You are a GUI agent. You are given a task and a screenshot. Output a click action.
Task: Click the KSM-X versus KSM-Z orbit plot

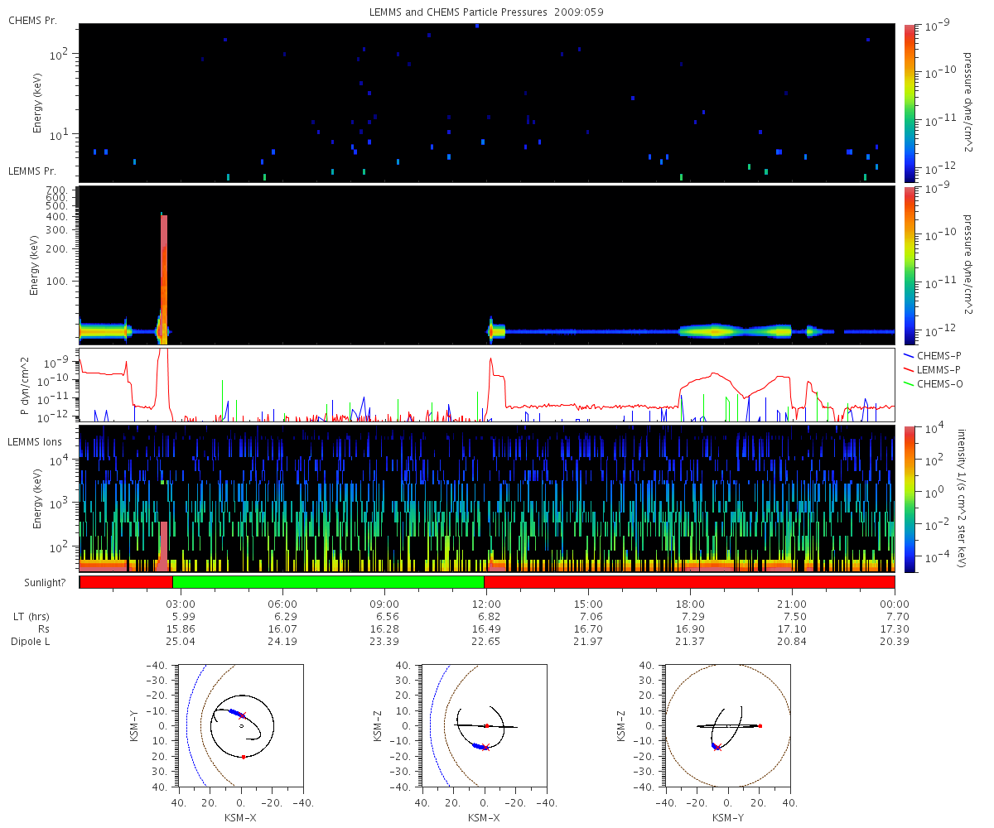click(484, 725)
